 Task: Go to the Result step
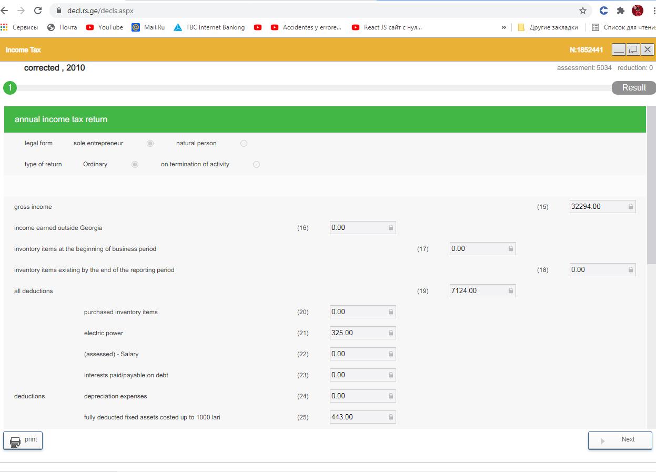tap(633, 88)
